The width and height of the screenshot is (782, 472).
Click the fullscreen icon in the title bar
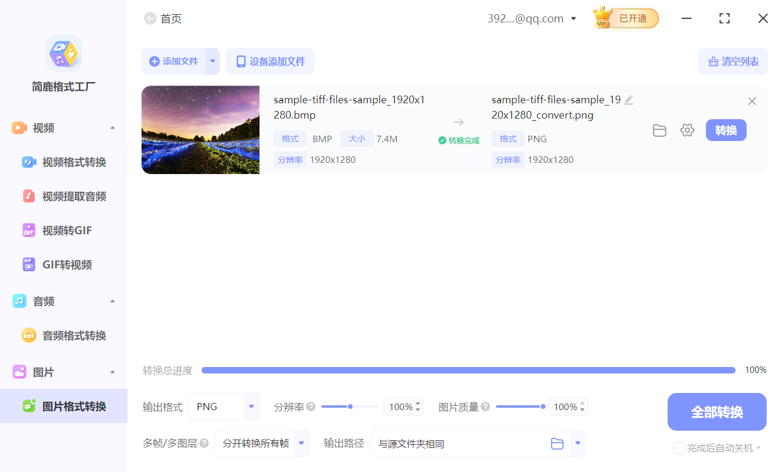coord(724,18)
